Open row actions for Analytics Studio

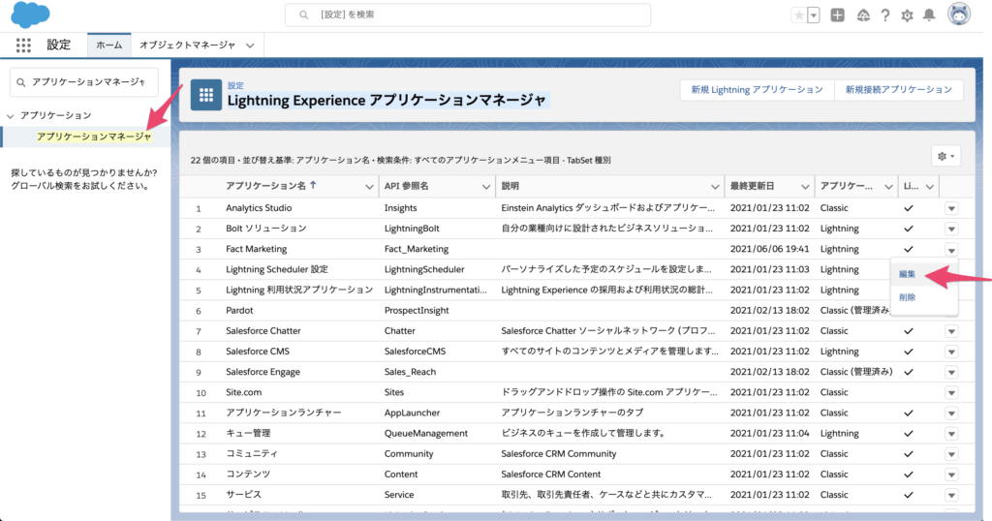[x=951, y=208]
